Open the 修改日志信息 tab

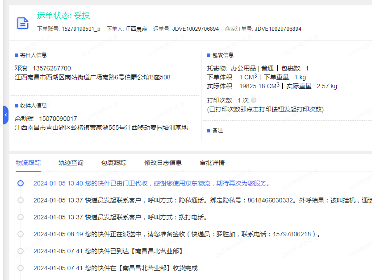coord(163,163)
